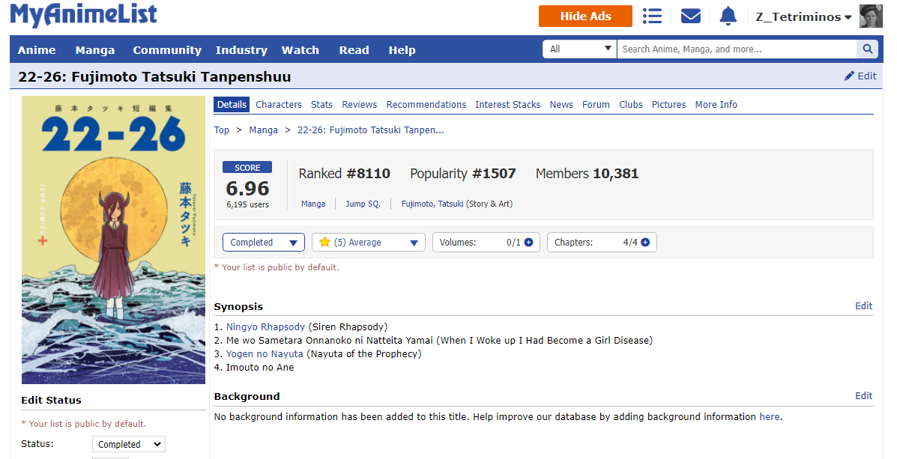Increment volumes with the plus icon
Image resolution: width=897 pixels, height=459 pixels.
click(x=528, y=243)
